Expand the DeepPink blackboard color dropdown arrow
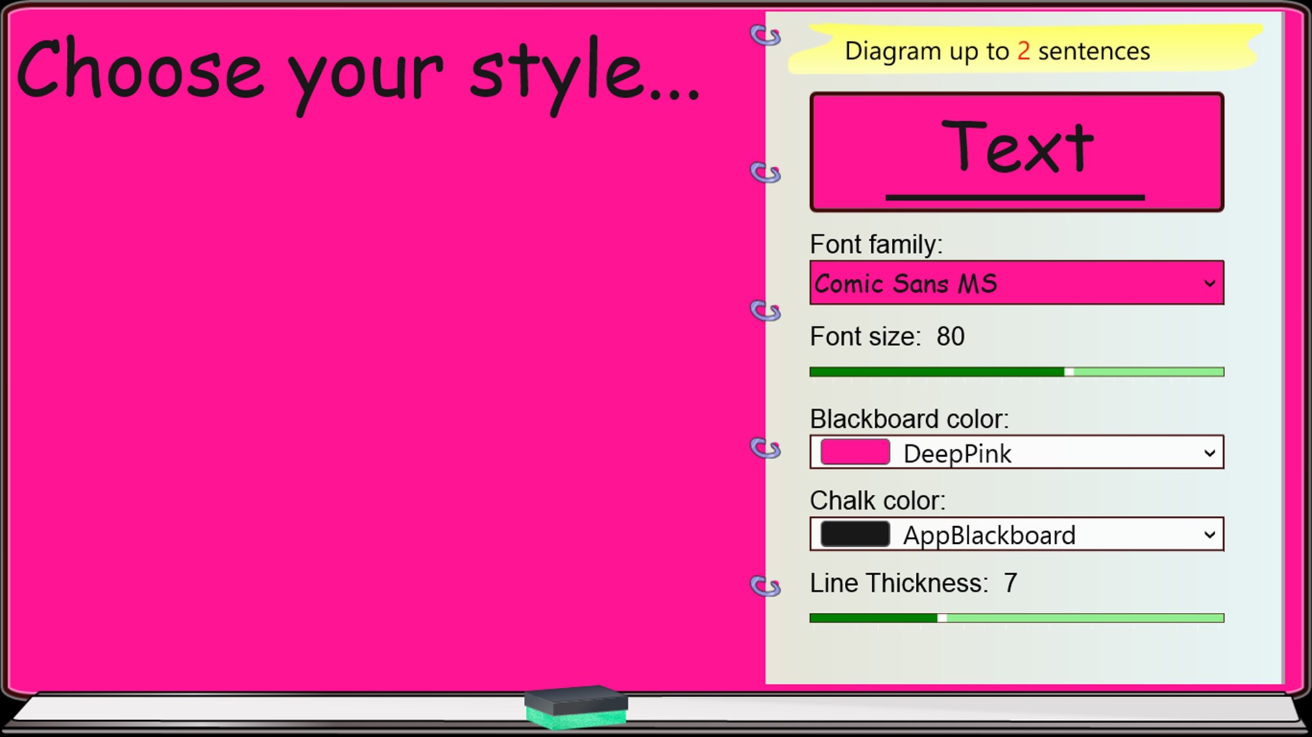The width and height of the screenshot is (1312, 737). pyautogui.click(x=1209, y=453)
